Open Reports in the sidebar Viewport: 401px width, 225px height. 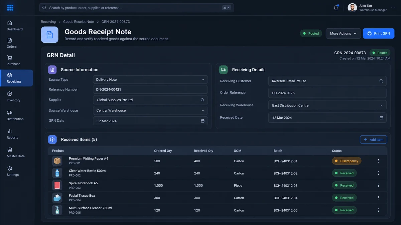[x=12, y=134]
